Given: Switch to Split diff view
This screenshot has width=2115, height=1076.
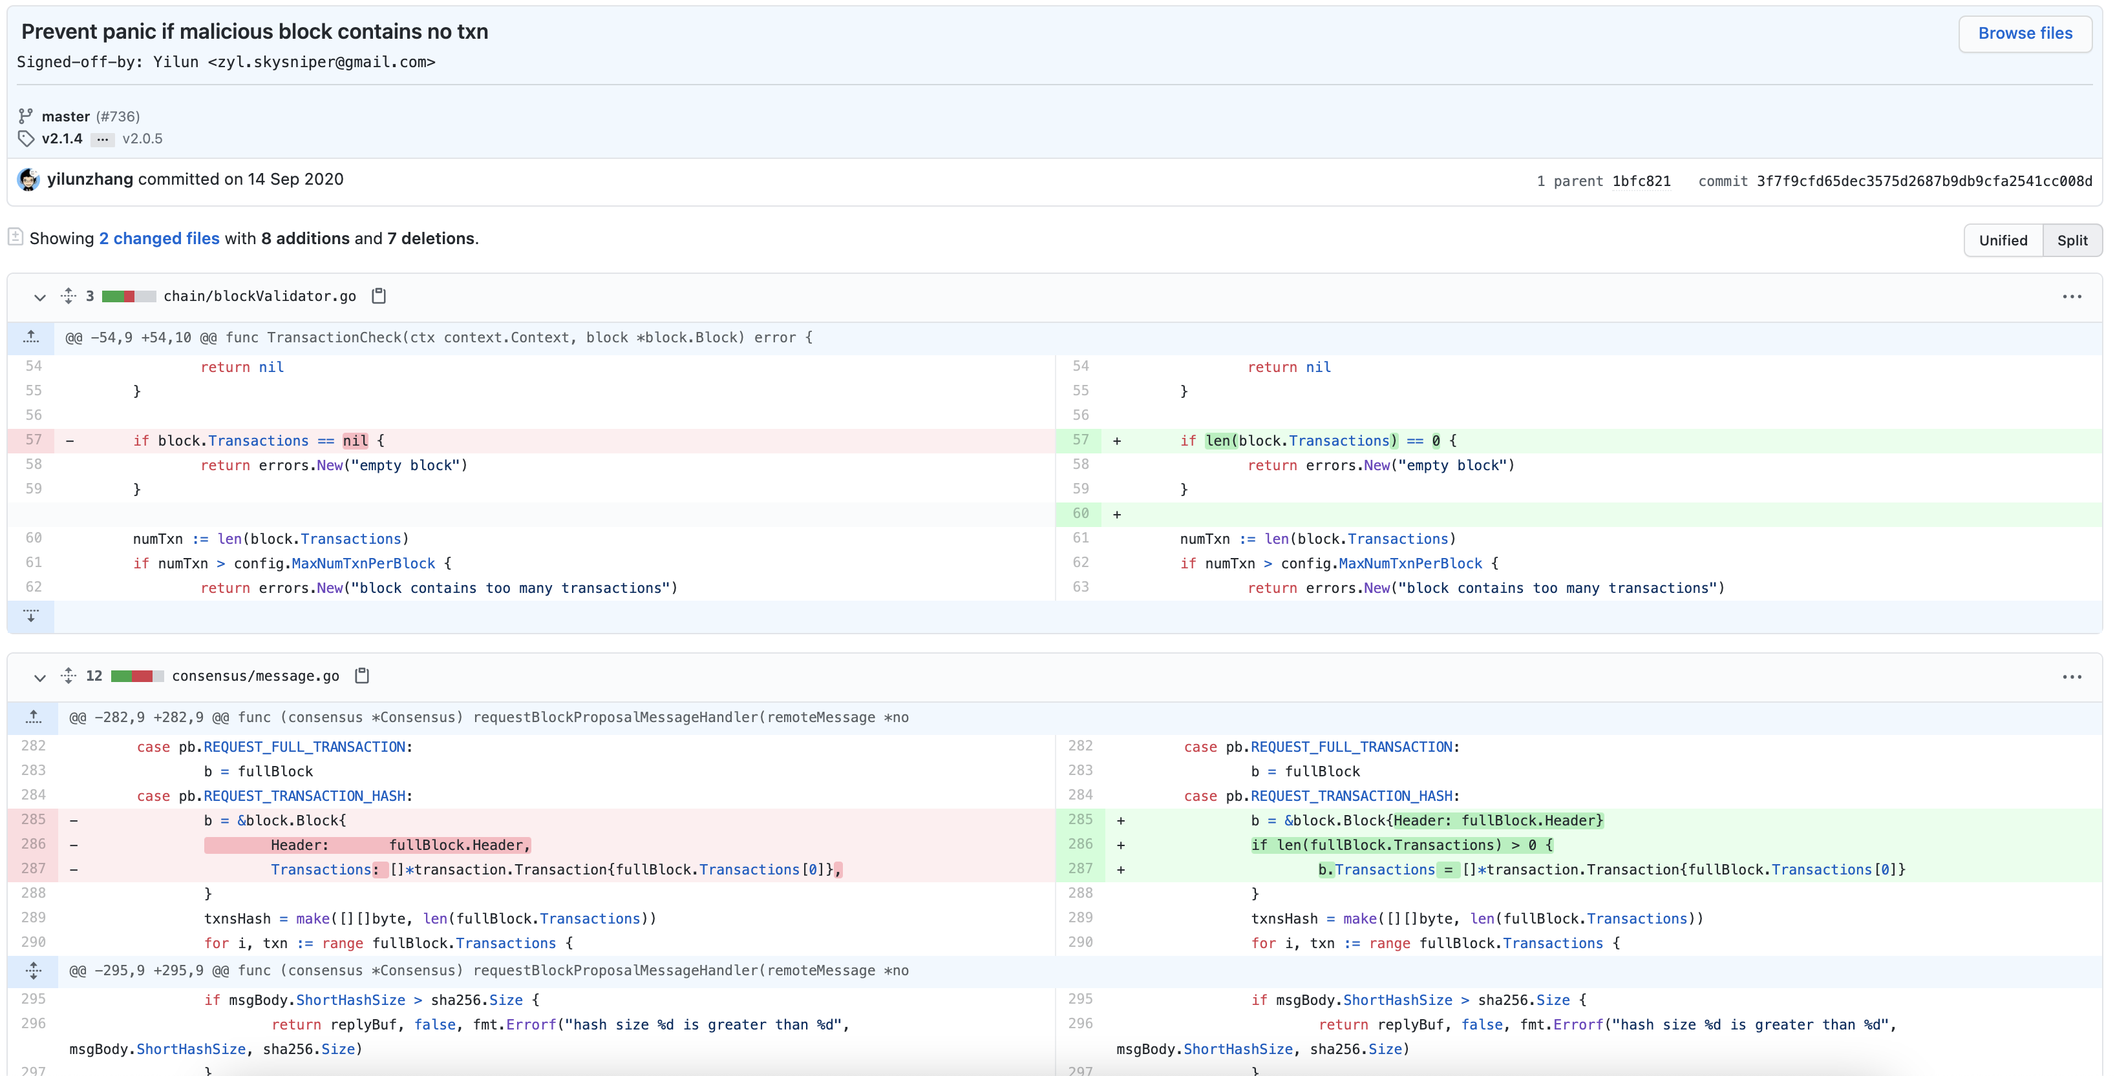Looking at the screenshot, I should click(x=2072, y=240).
